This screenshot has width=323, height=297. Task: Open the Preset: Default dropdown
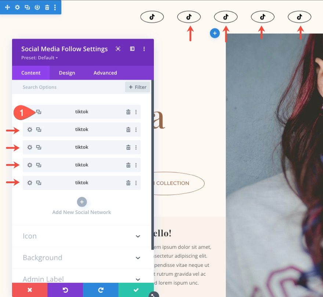click(40, 58)
